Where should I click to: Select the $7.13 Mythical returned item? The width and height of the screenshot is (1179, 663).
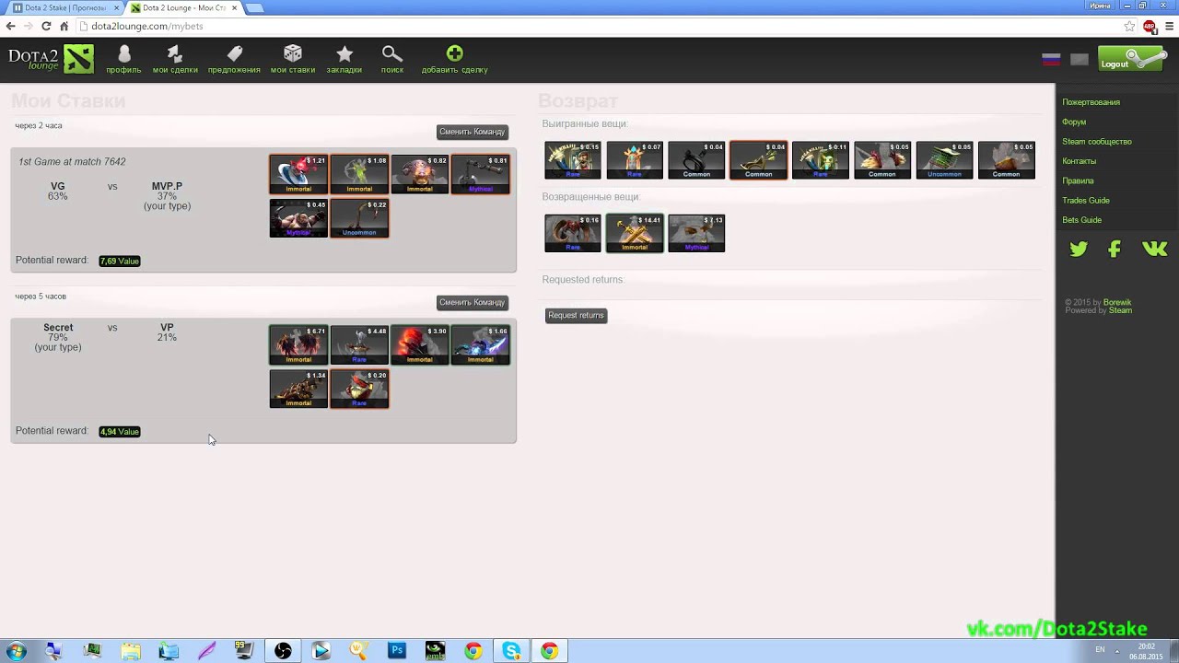point(696,233)
